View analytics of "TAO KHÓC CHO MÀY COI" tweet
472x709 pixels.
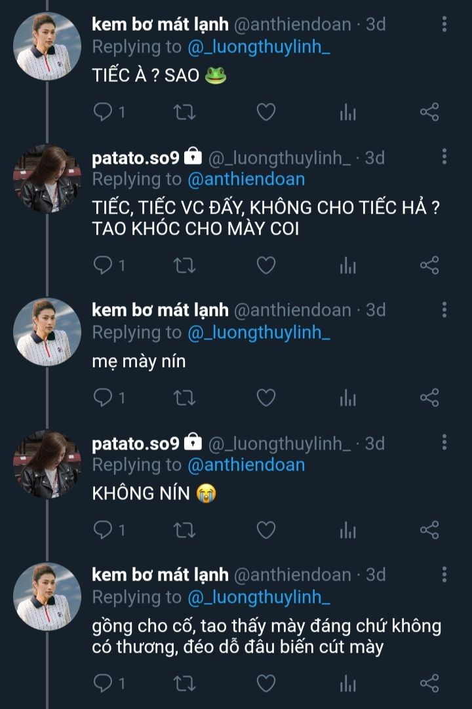coord(347,265)
